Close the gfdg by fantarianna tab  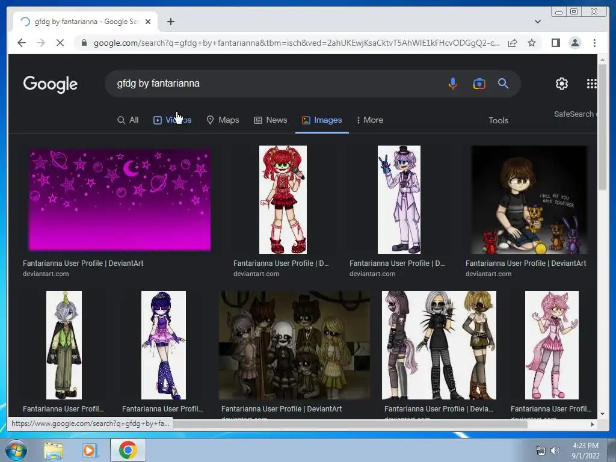148,22
